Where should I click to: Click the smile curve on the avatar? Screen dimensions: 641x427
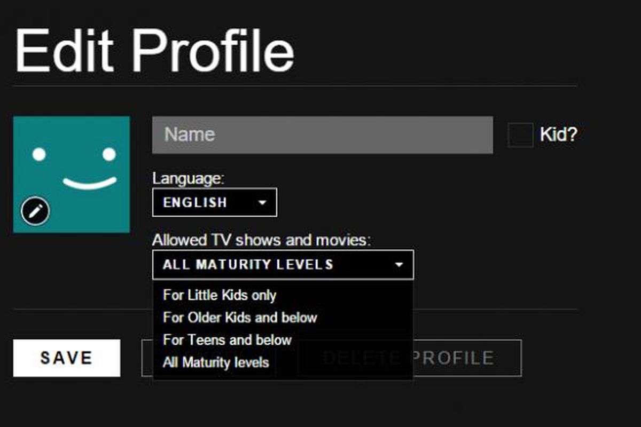(89, 183)
